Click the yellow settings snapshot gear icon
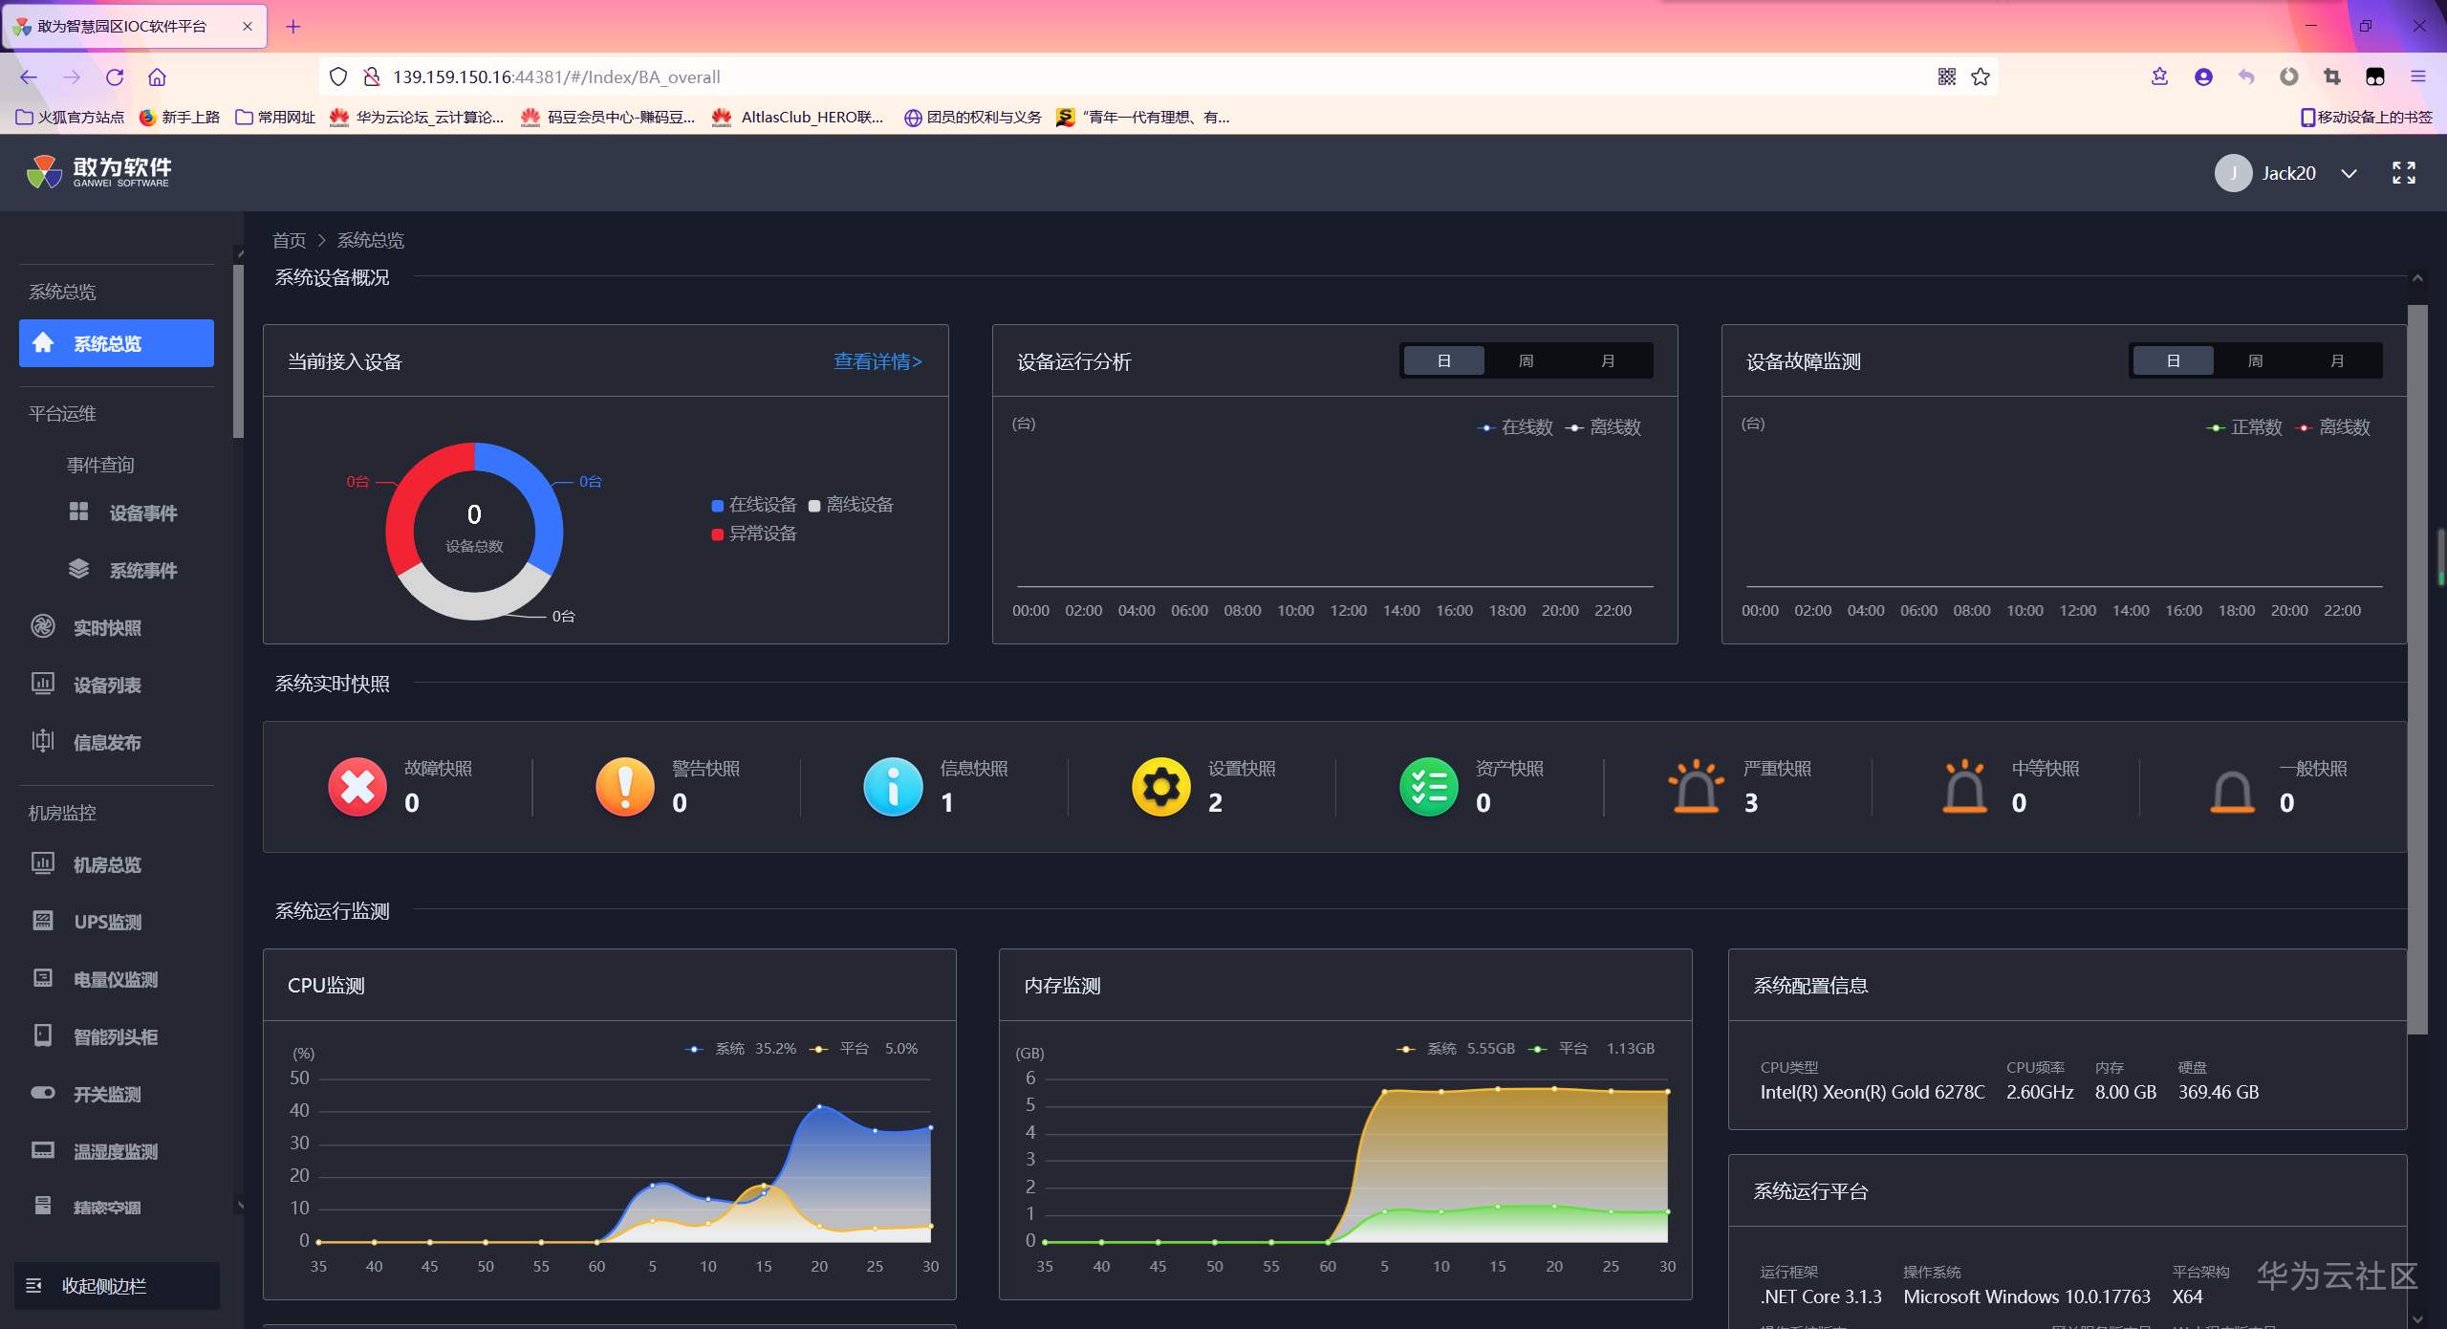Image resolution: width=2447 pixels, height=1329 pixels. [x=1160, y=787]
